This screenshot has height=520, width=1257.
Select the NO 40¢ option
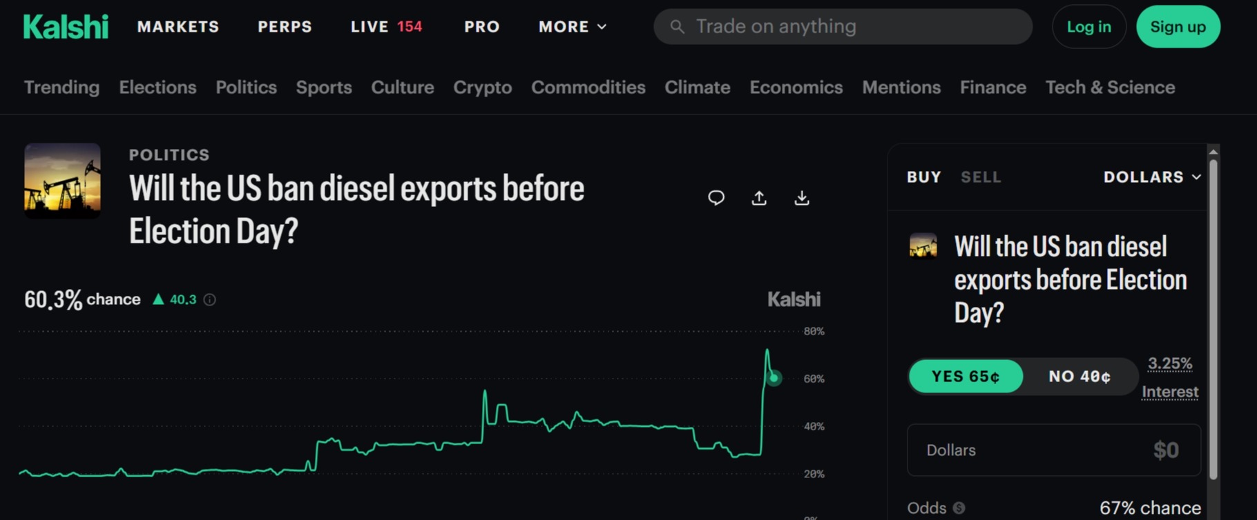[x=1080, y=377]
